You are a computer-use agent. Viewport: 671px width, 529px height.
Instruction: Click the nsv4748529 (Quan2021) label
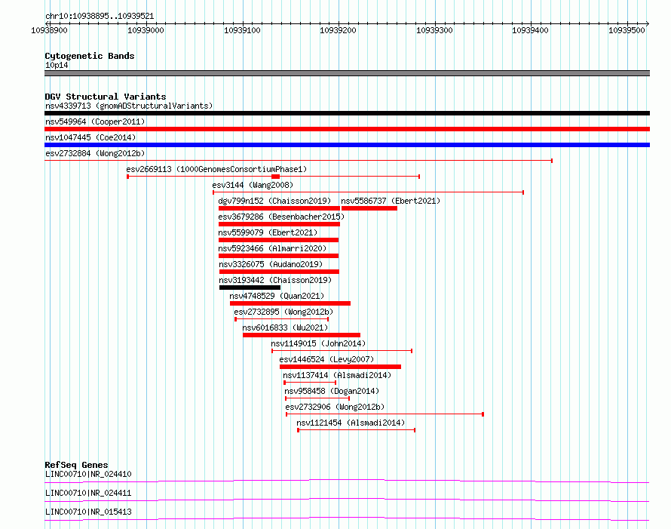point(277,296)
